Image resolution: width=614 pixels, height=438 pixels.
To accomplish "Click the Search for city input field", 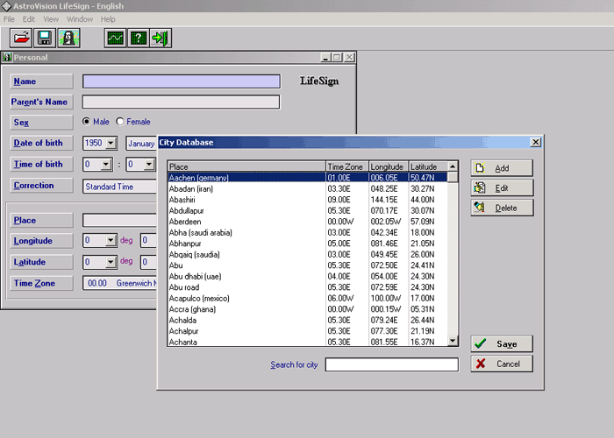I will [391, 364].
